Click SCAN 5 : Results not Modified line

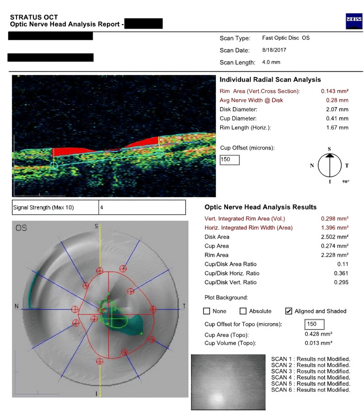coord(311,384)
